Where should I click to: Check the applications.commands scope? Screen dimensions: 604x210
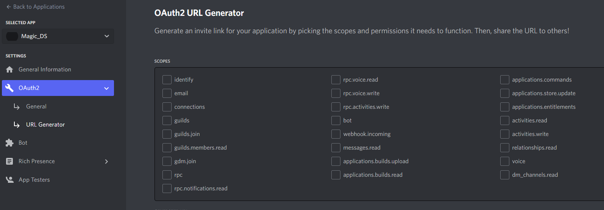pyautogui.click(x=505, y=80)
